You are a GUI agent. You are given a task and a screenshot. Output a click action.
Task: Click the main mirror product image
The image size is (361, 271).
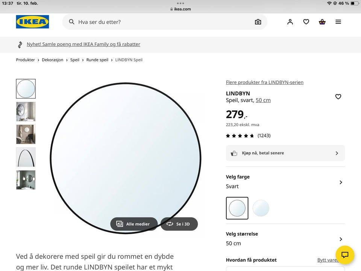[126, 158]
